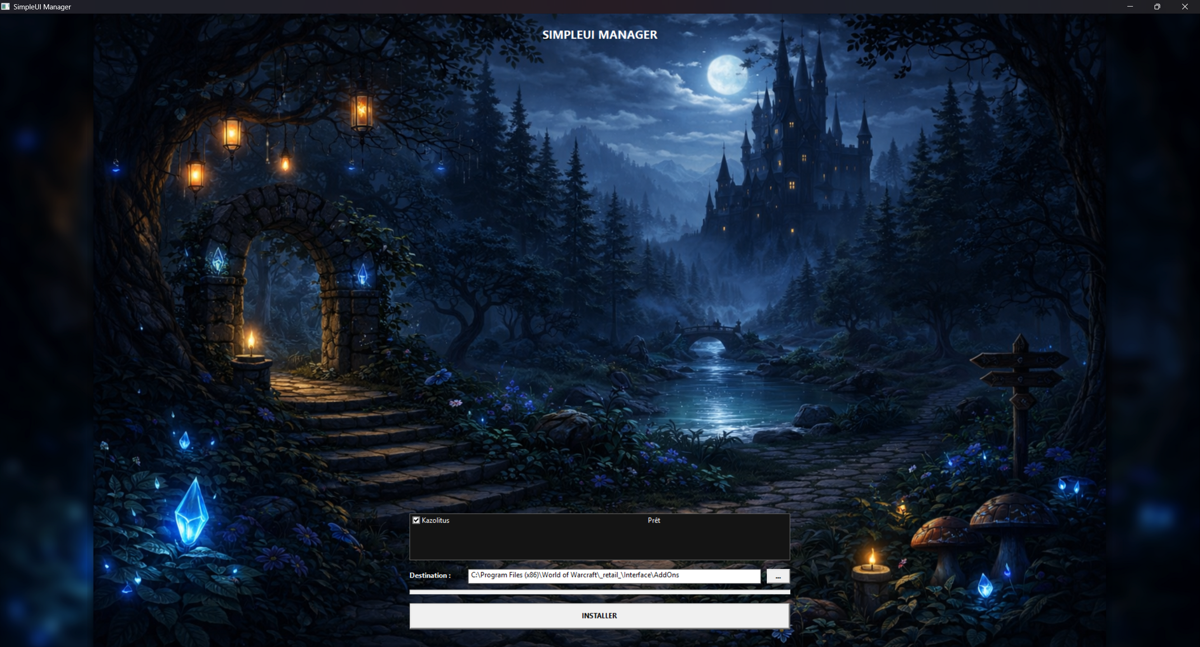Open folder browser with the ... button
1200x647 pixels.
[x=778, y=576]
